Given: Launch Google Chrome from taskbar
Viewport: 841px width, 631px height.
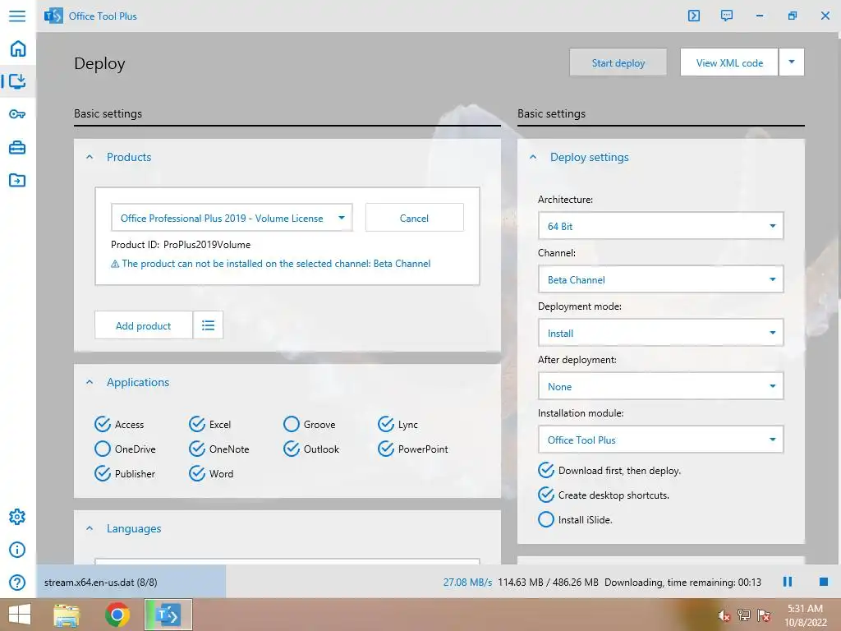Looking at the screenshot, I should [x=117, y=615].
